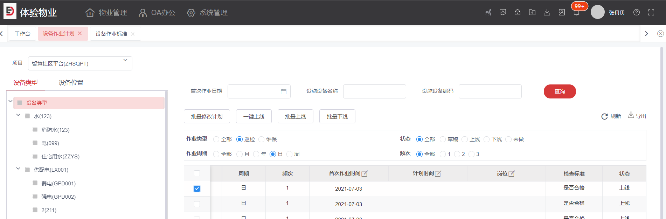The image size is (666, 219).
Task: Uncheck the first table row checkbox
Action: pos(197,189)
